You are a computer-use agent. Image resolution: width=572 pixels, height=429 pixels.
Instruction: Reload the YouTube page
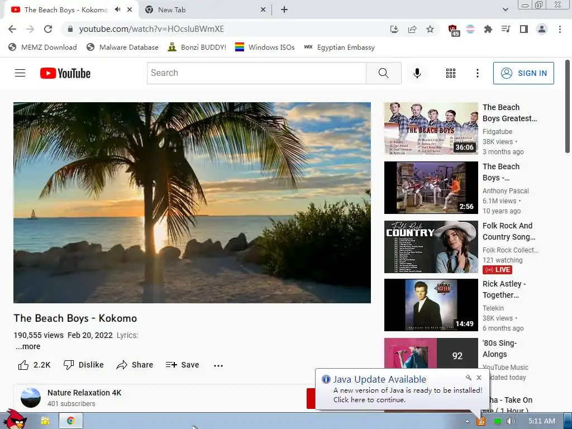48,29
